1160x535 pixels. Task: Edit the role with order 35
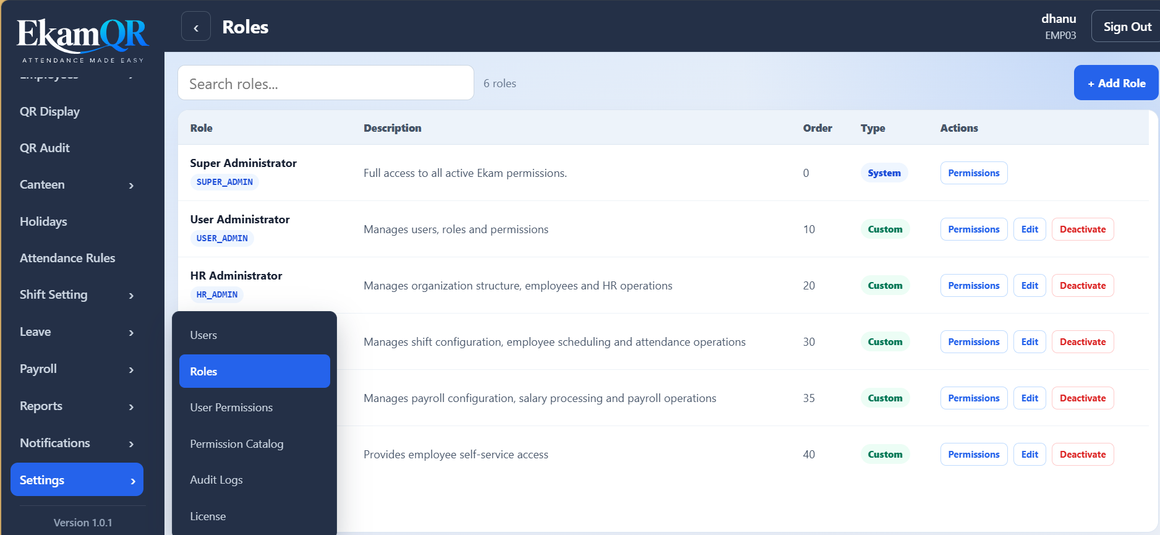click(1030, 398)
